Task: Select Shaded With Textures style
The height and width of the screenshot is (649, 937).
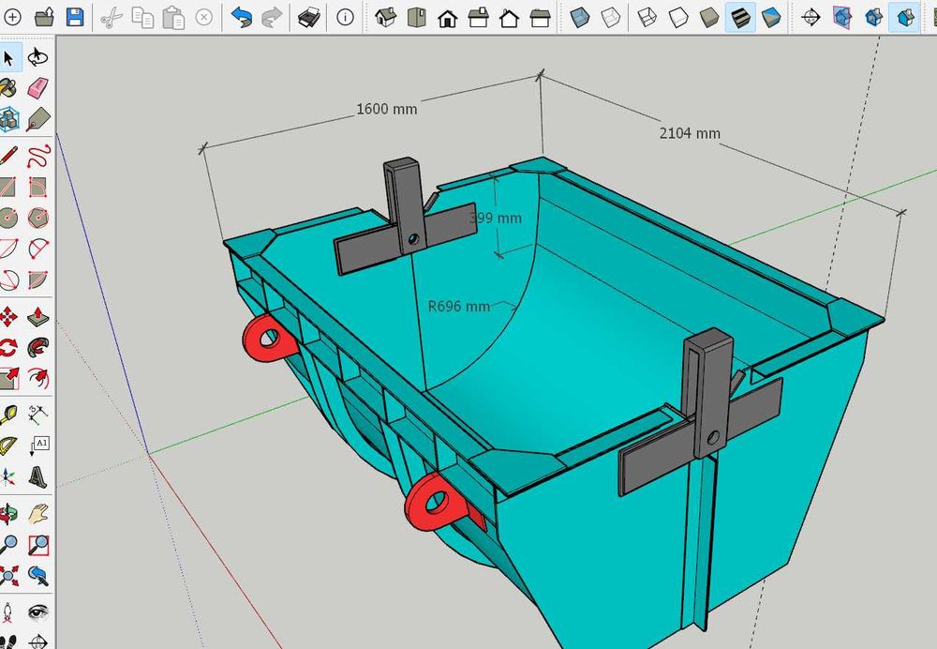Action: click(740, 17)
